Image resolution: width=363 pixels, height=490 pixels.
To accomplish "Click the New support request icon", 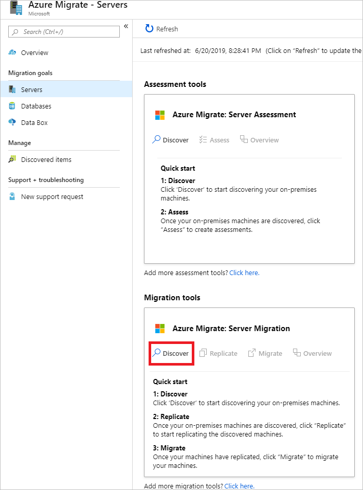I will click(x=13, y=196).
